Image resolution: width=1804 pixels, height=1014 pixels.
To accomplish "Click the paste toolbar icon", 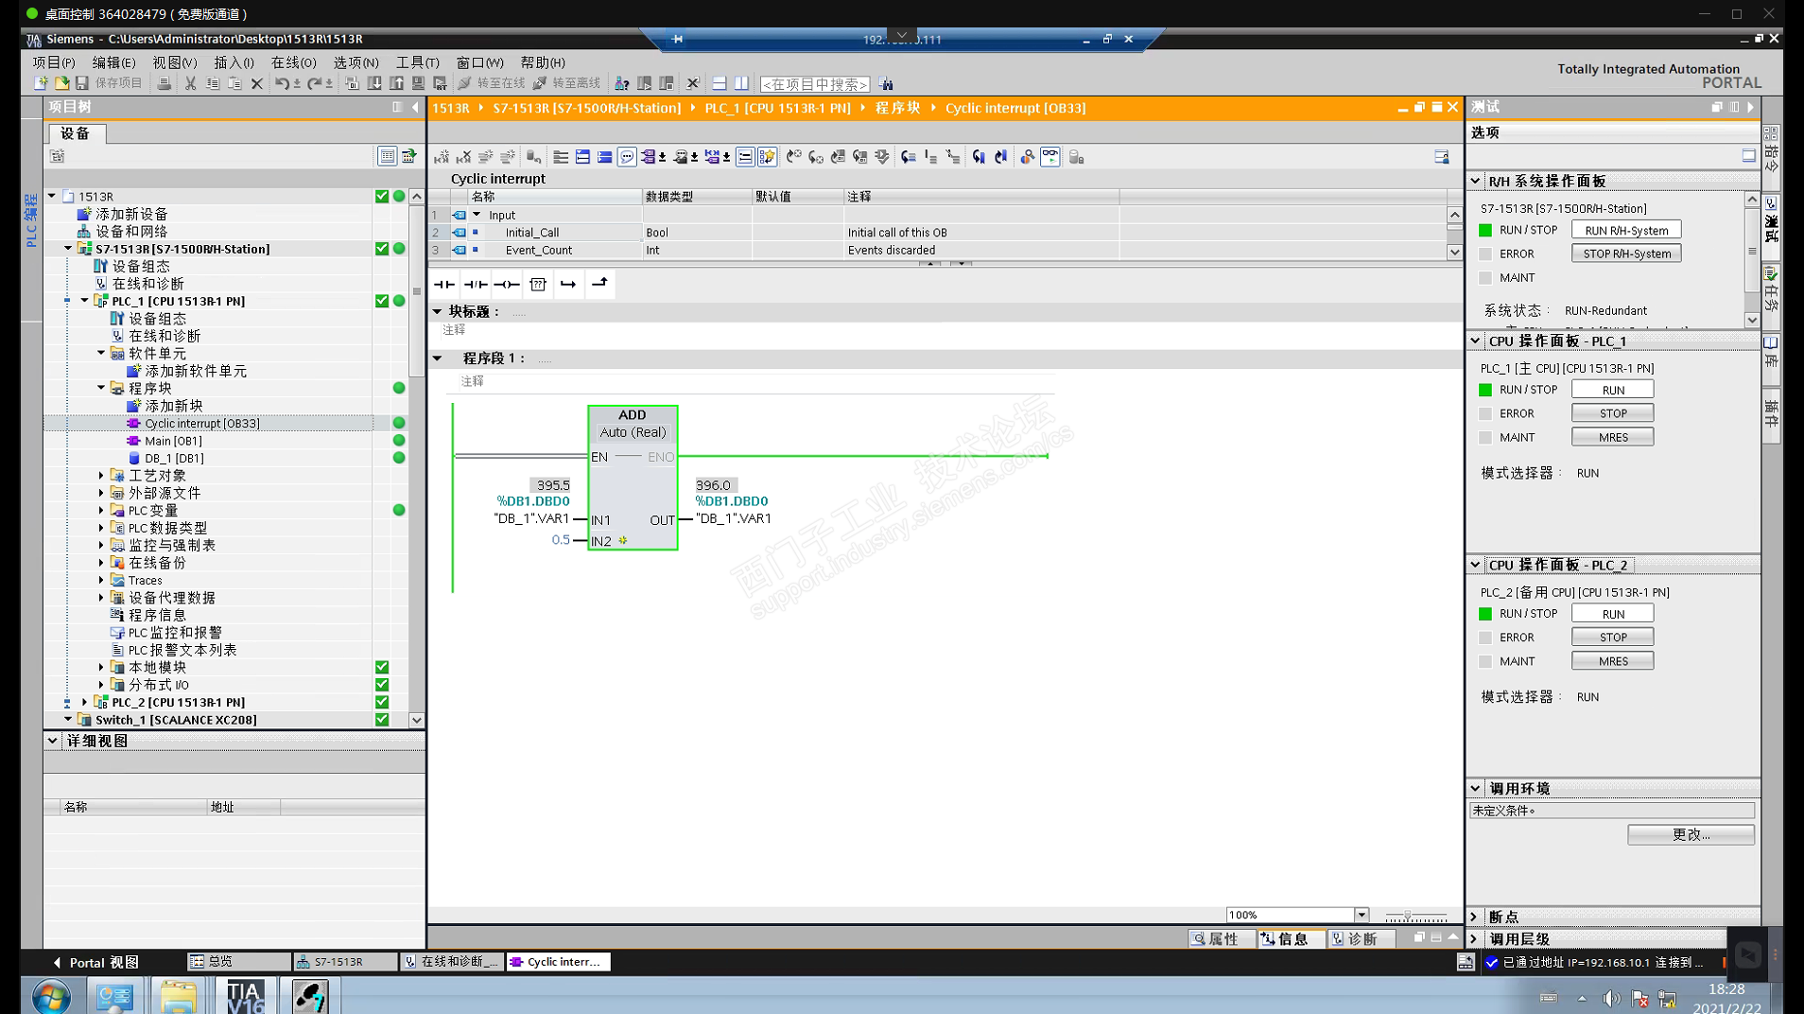I will pos(234,83).
